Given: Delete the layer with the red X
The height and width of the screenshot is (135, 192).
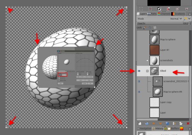Looking at the screenshot, I should (188, 124).
